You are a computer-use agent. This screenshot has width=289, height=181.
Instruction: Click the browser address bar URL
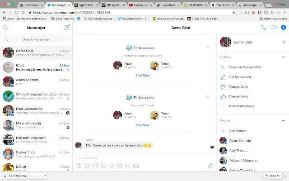pos(72,13)
